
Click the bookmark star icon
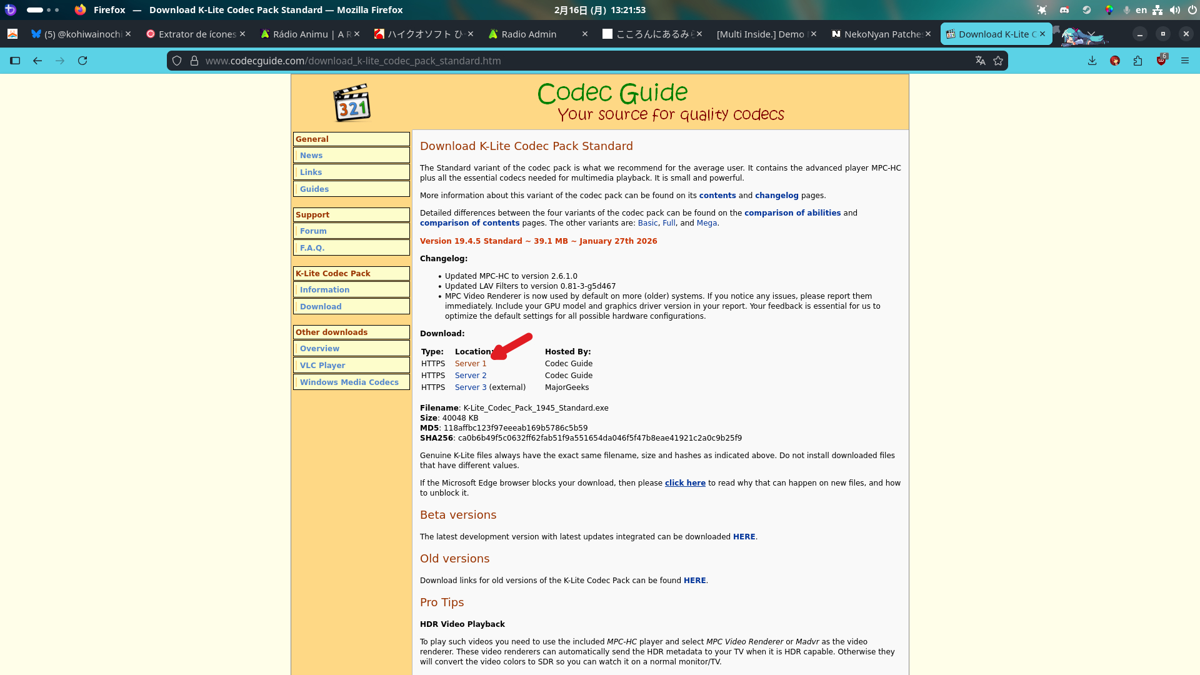click(998, 61)
